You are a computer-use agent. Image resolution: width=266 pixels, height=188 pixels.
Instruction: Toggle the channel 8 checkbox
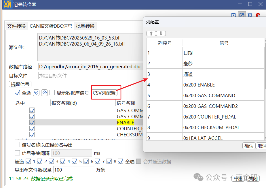pyautogui.click(x=109, y=161)
